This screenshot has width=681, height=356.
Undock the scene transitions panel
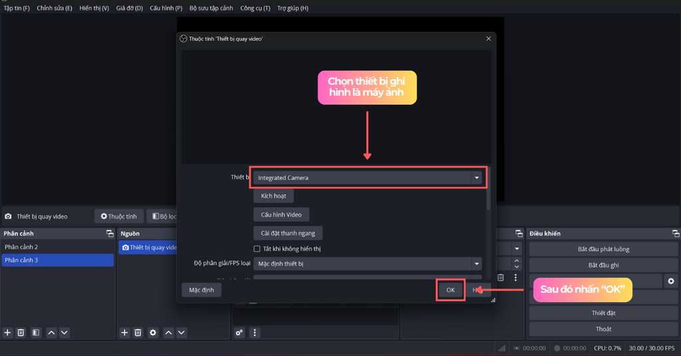[x=519, y=234]
